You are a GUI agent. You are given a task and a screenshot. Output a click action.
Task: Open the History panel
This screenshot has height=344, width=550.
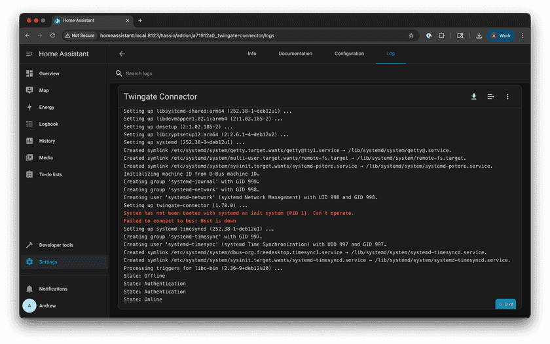(x=47, y=141)
